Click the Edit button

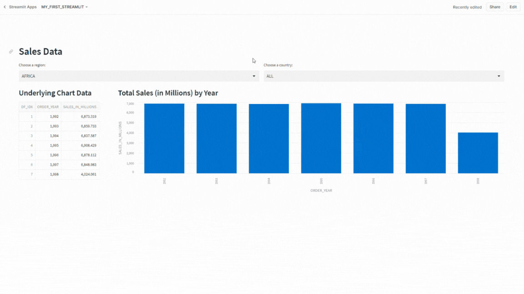click(x=513, y=7)
